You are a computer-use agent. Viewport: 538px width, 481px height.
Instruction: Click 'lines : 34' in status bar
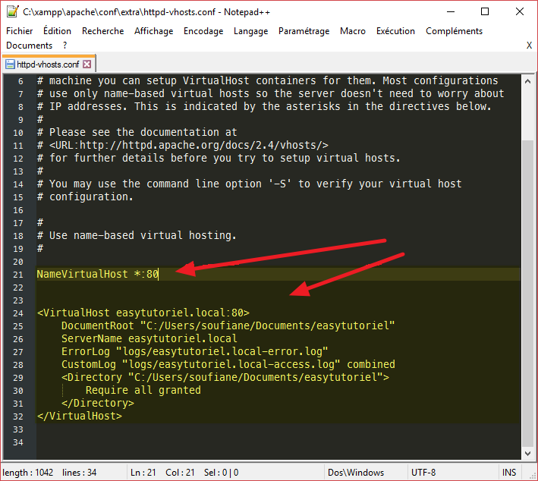pos(79,473)
